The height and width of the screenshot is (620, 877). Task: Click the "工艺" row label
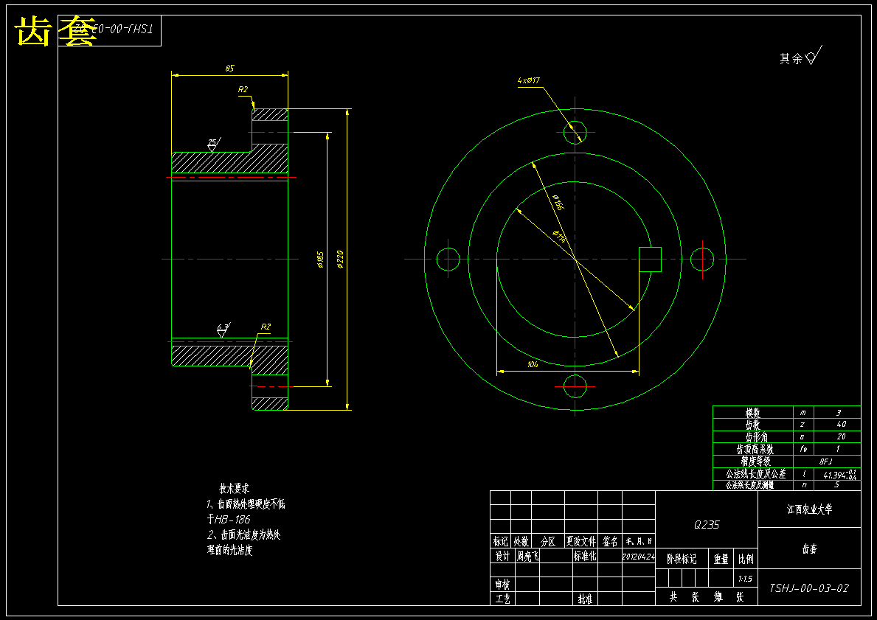pyautogui.click(x=502, y=599)
